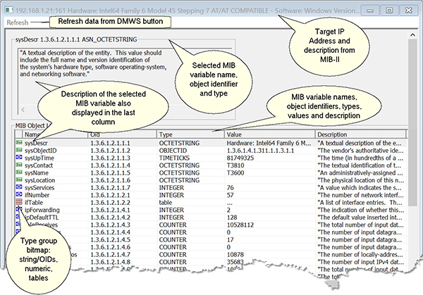Click the application icon in title bar
This screenshot has width=423, height=295.
click(10, 9)
